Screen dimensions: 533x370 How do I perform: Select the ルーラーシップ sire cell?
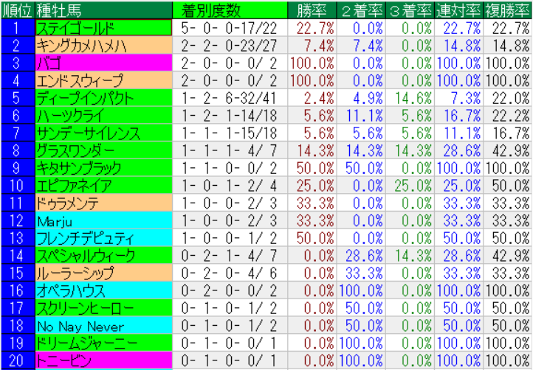point(103,273)
